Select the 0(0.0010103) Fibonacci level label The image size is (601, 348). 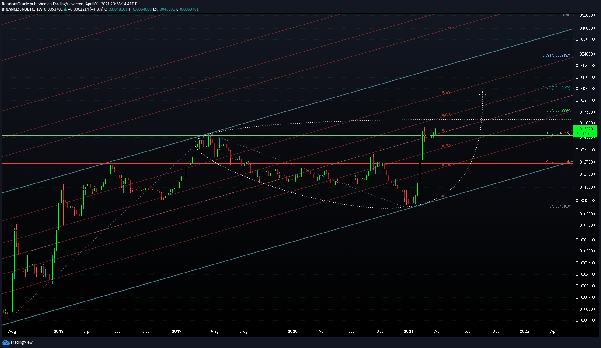pyautogui.click(x=560, y=206)
